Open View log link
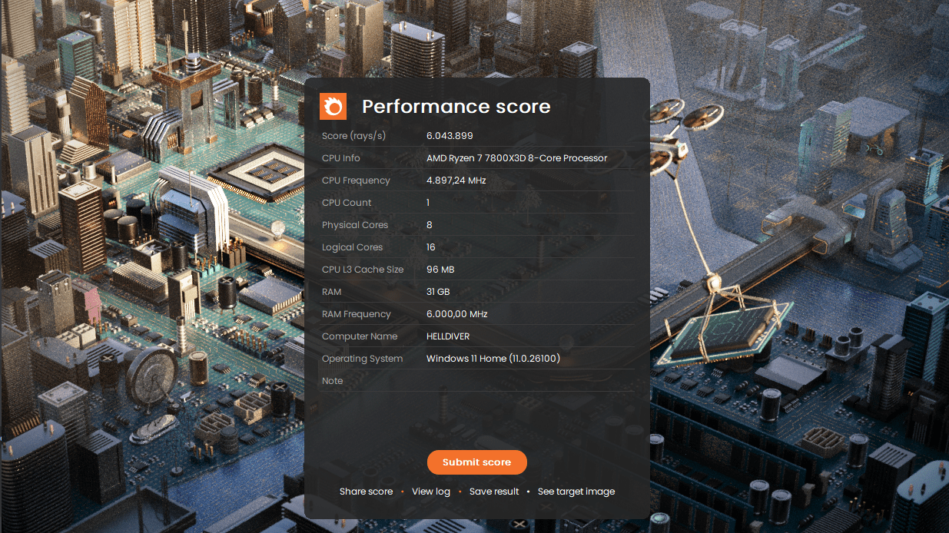949x533 pixels. 431,492
